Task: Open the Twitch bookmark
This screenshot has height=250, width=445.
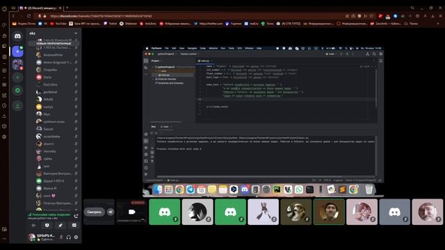Action: [111, 24]
